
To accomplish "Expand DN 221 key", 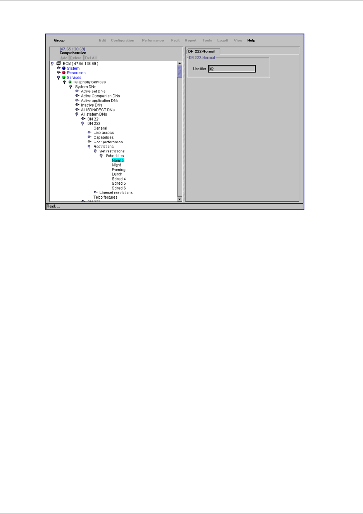I will click(x=83, y=119).
